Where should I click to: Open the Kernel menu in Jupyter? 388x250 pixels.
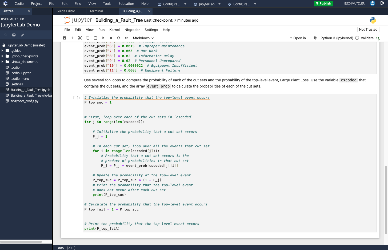(x=114, y=30)
